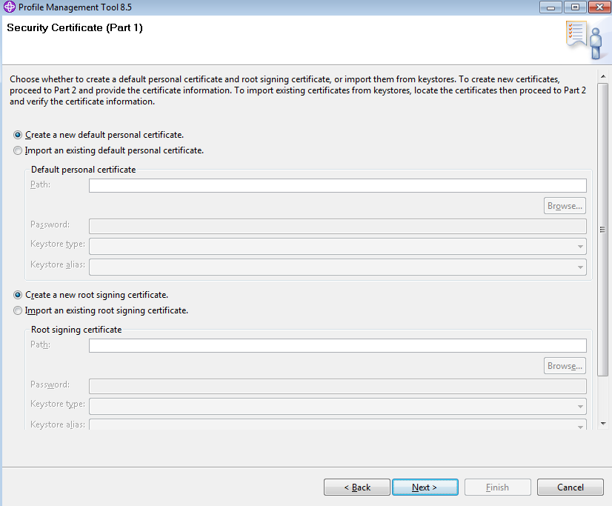Image resolution: width=612 pixels, height=506 pixels.
Task: Click the personal certificate Path field
Action: pyautogui.click(x=338, y=185)
